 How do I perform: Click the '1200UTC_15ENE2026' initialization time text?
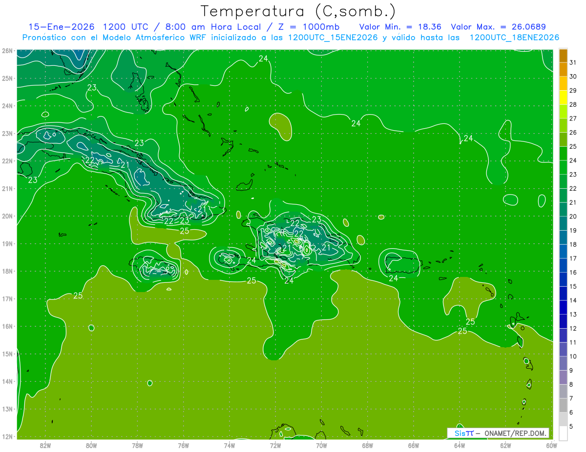pyautogui.click(x=332, y=38)
